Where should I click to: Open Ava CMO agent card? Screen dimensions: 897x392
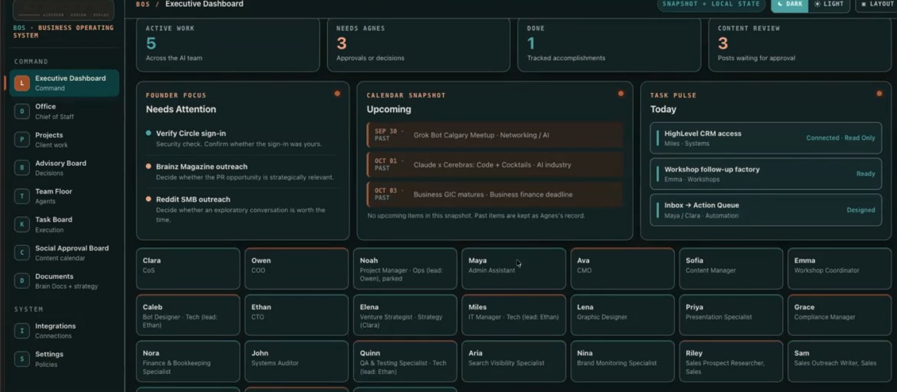[x=622, y=268]
